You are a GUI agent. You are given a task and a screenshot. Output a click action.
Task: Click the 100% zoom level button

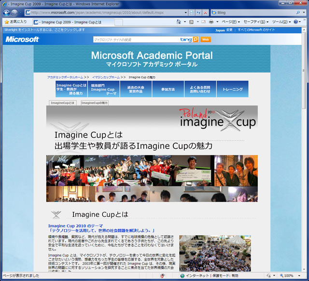pyautogui.click(x=287, y=276)
